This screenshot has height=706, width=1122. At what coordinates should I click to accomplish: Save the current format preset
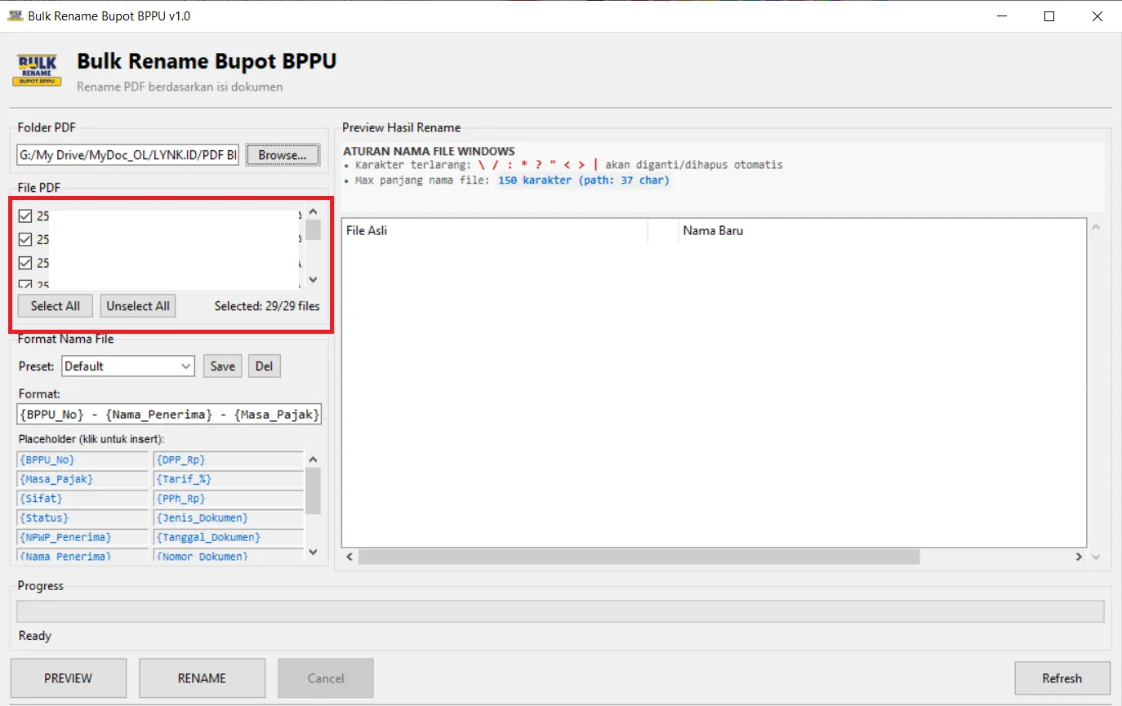pos(222,366)
